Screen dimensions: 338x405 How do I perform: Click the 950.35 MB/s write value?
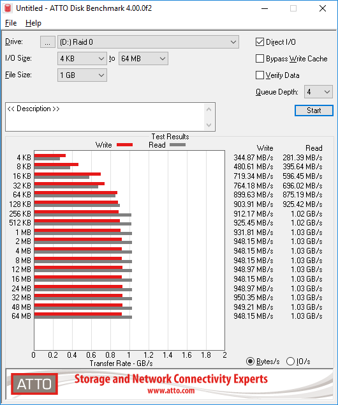(x=253, y=298)
